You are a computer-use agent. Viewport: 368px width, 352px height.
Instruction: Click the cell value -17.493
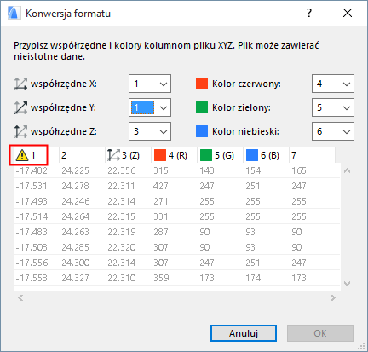point(32,201)
